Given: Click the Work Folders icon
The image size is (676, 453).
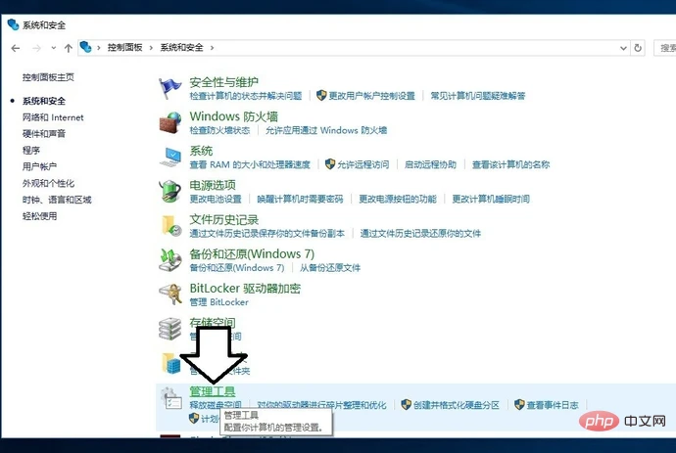Looking at the screenshot, I should coord(170,363).
